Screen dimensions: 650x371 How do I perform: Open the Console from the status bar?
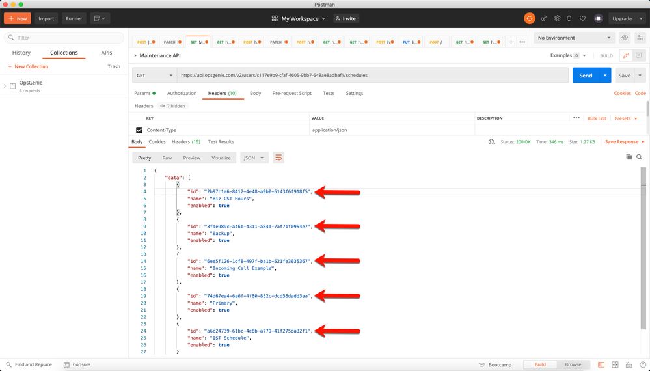pyautogui.click(x=77, y=364)
